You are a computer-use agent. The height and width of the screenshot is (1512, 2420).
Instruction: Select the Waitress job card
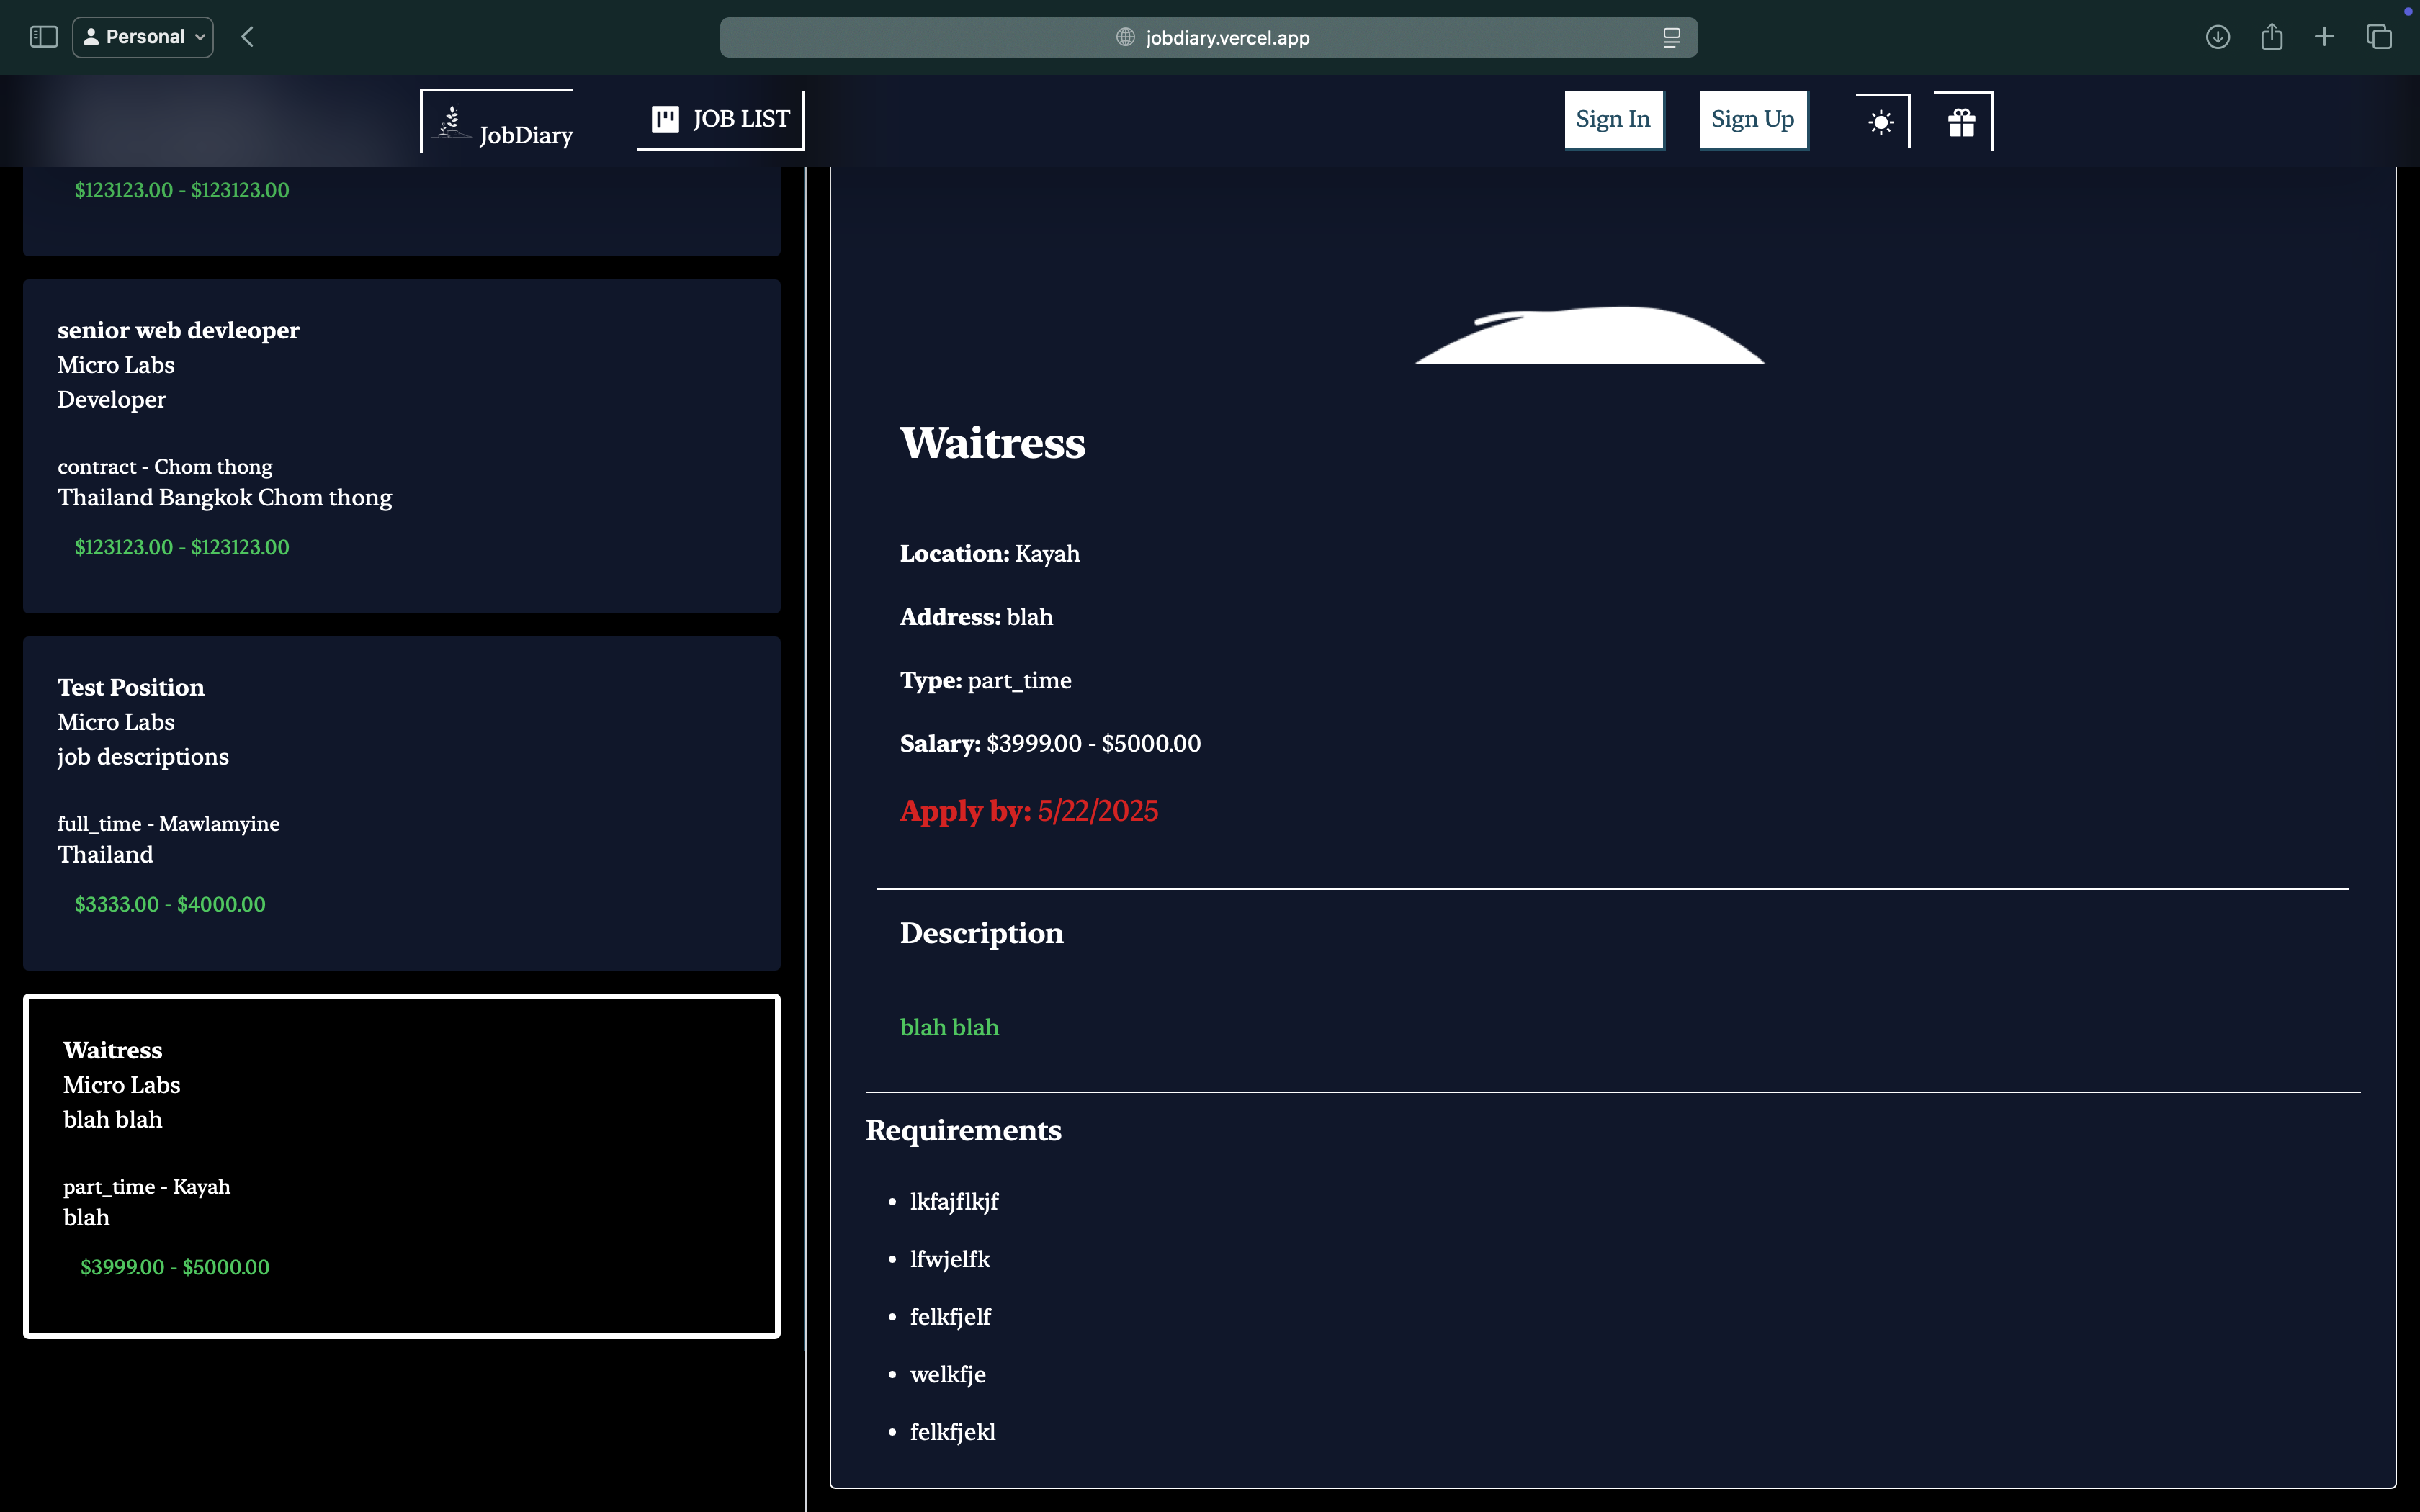(401, 1165)
